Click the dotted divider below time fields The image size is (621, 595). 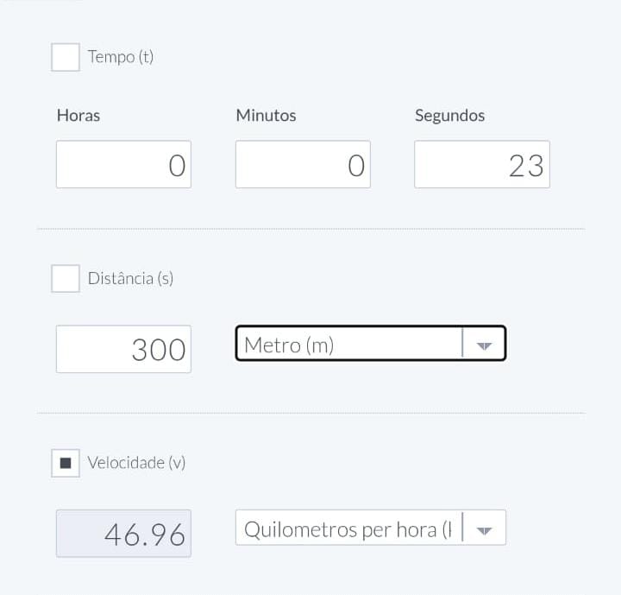tap(310, 229)
